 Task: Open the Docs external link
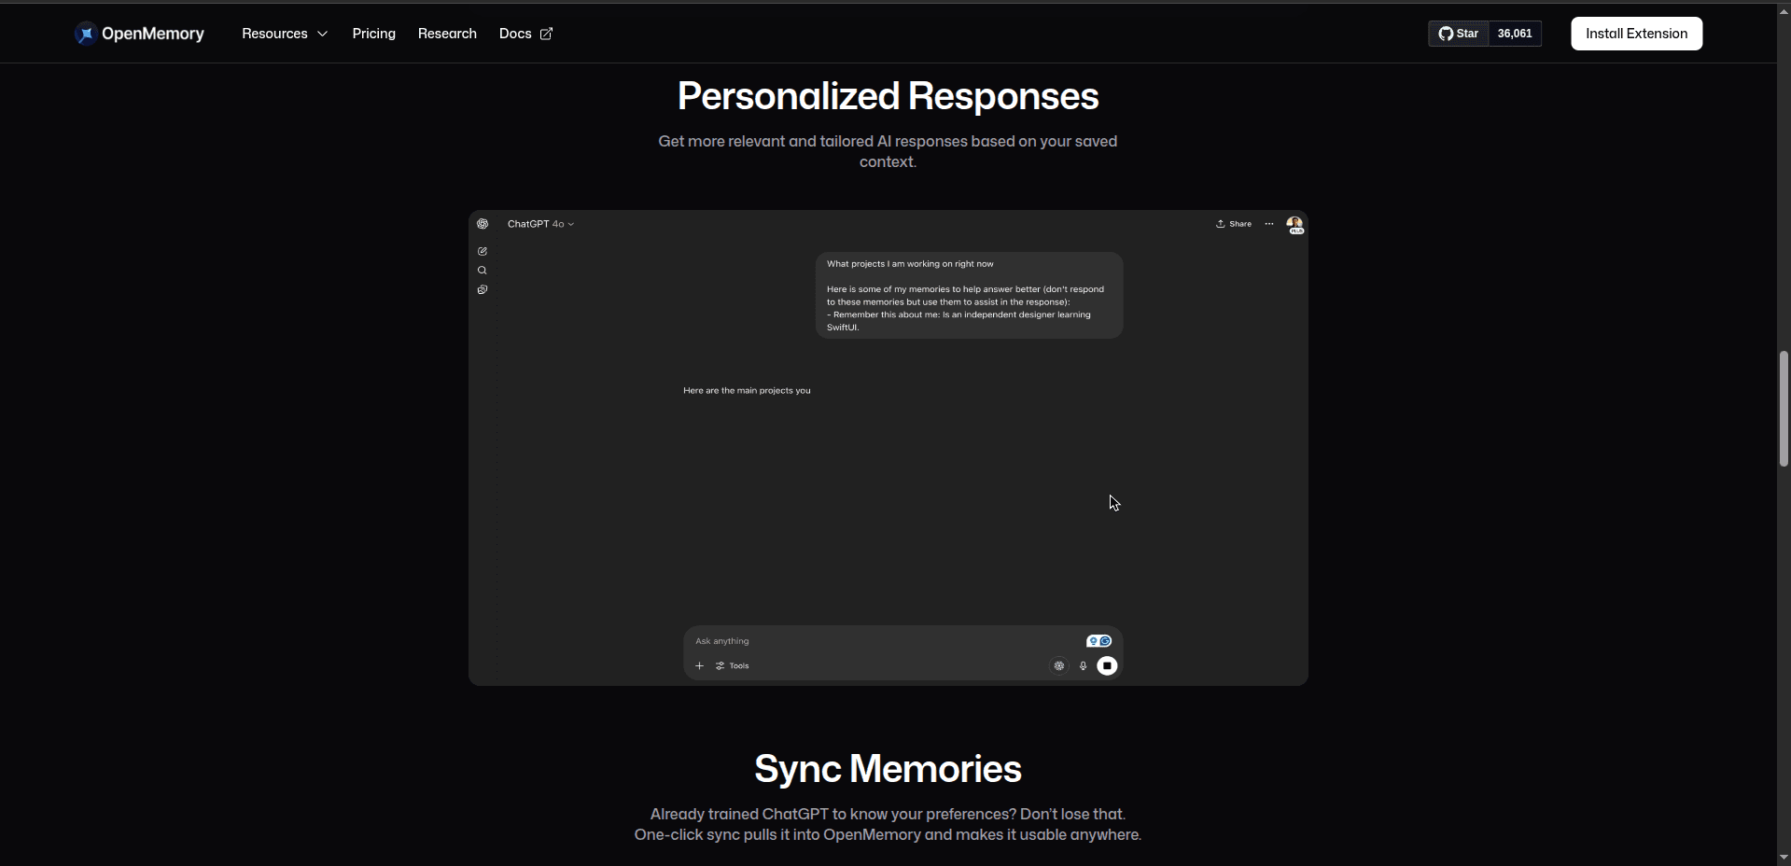[525, 34]
